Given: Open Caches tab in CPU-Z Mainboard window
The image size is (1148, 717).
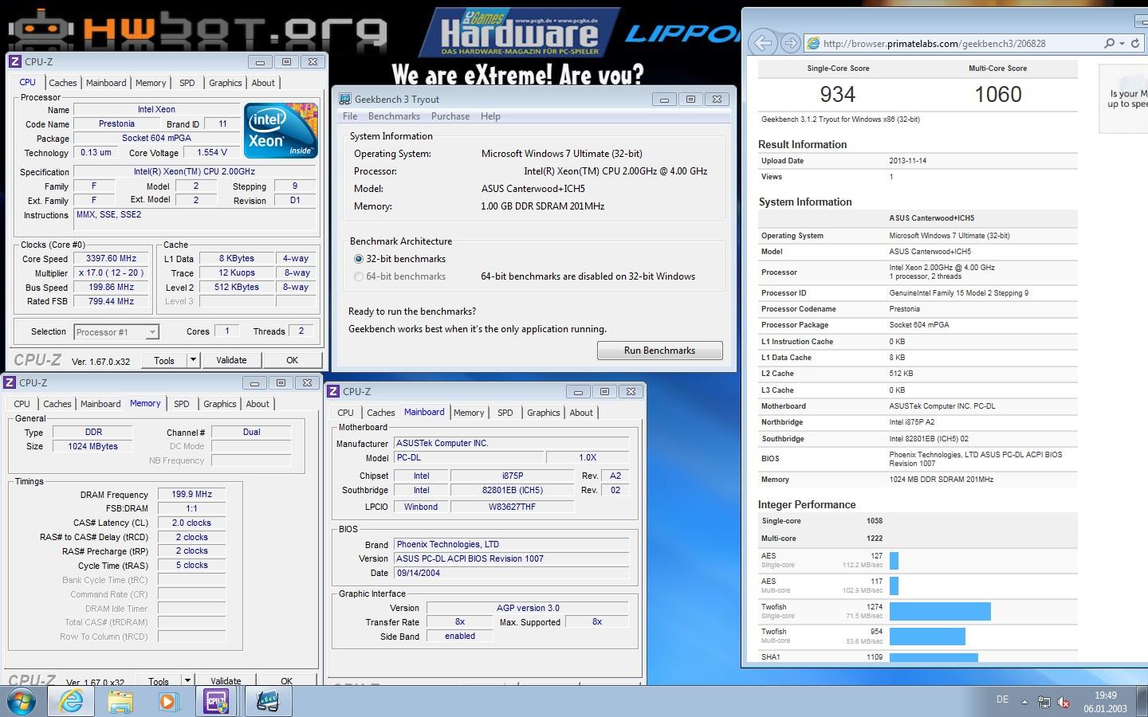Looking at the screenshot, I should coord(381,413).
